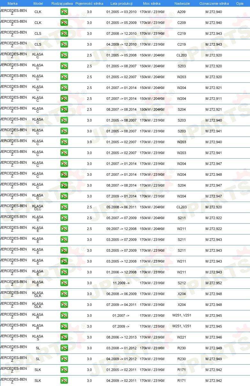Click the Marka column header
Image resolution: width=250 pixels, height=386 pixels.
click(12, 4)
